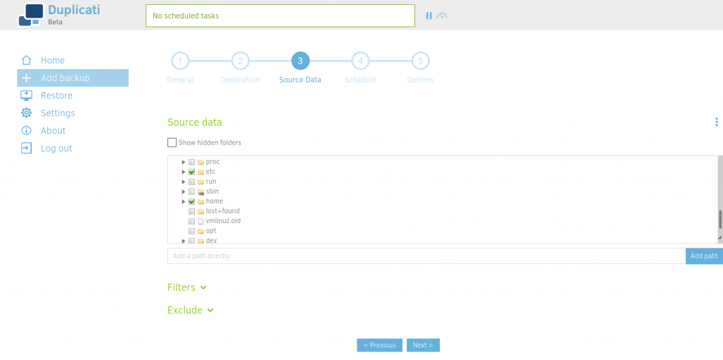The width and height of the screenshot is (723, 360).
Task: Open the Source data three-dot menu
Action: [x=716, y=122]
